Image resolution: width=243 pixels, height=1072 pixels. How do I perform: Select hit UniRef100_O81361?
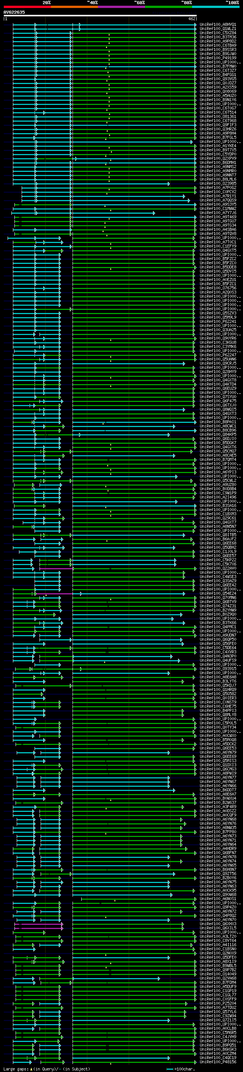(x=218, y=116)
